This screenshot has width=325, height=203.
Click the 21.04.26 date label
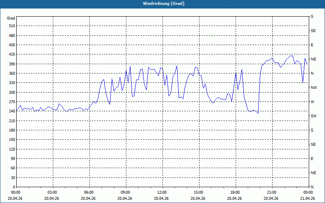point(308,199)
